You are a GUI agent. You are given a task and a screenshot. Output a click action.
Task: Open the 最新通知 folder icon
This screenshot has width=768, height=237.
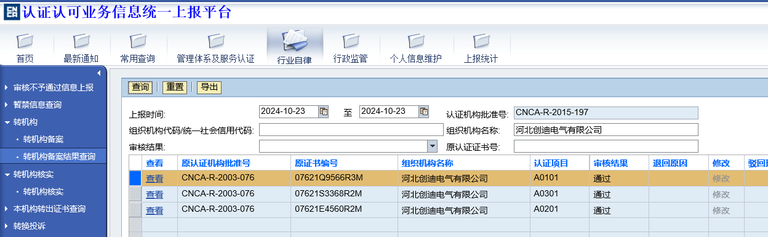click(81, 41)
